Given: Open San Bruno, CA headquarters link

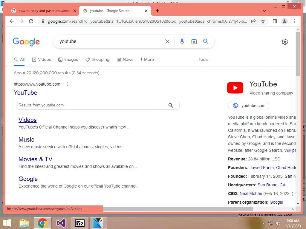Looking at the screenshot, I should point(271,185).
